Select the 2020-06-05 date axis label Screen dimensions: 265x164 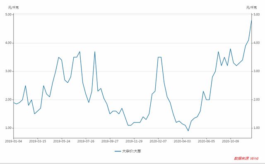(206, 141)
